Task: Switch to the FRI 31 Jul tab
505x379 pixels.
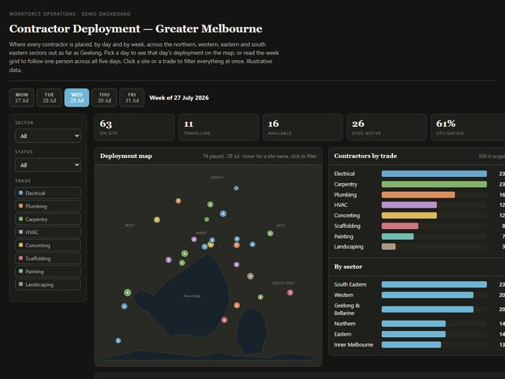Action: [132, 98]
